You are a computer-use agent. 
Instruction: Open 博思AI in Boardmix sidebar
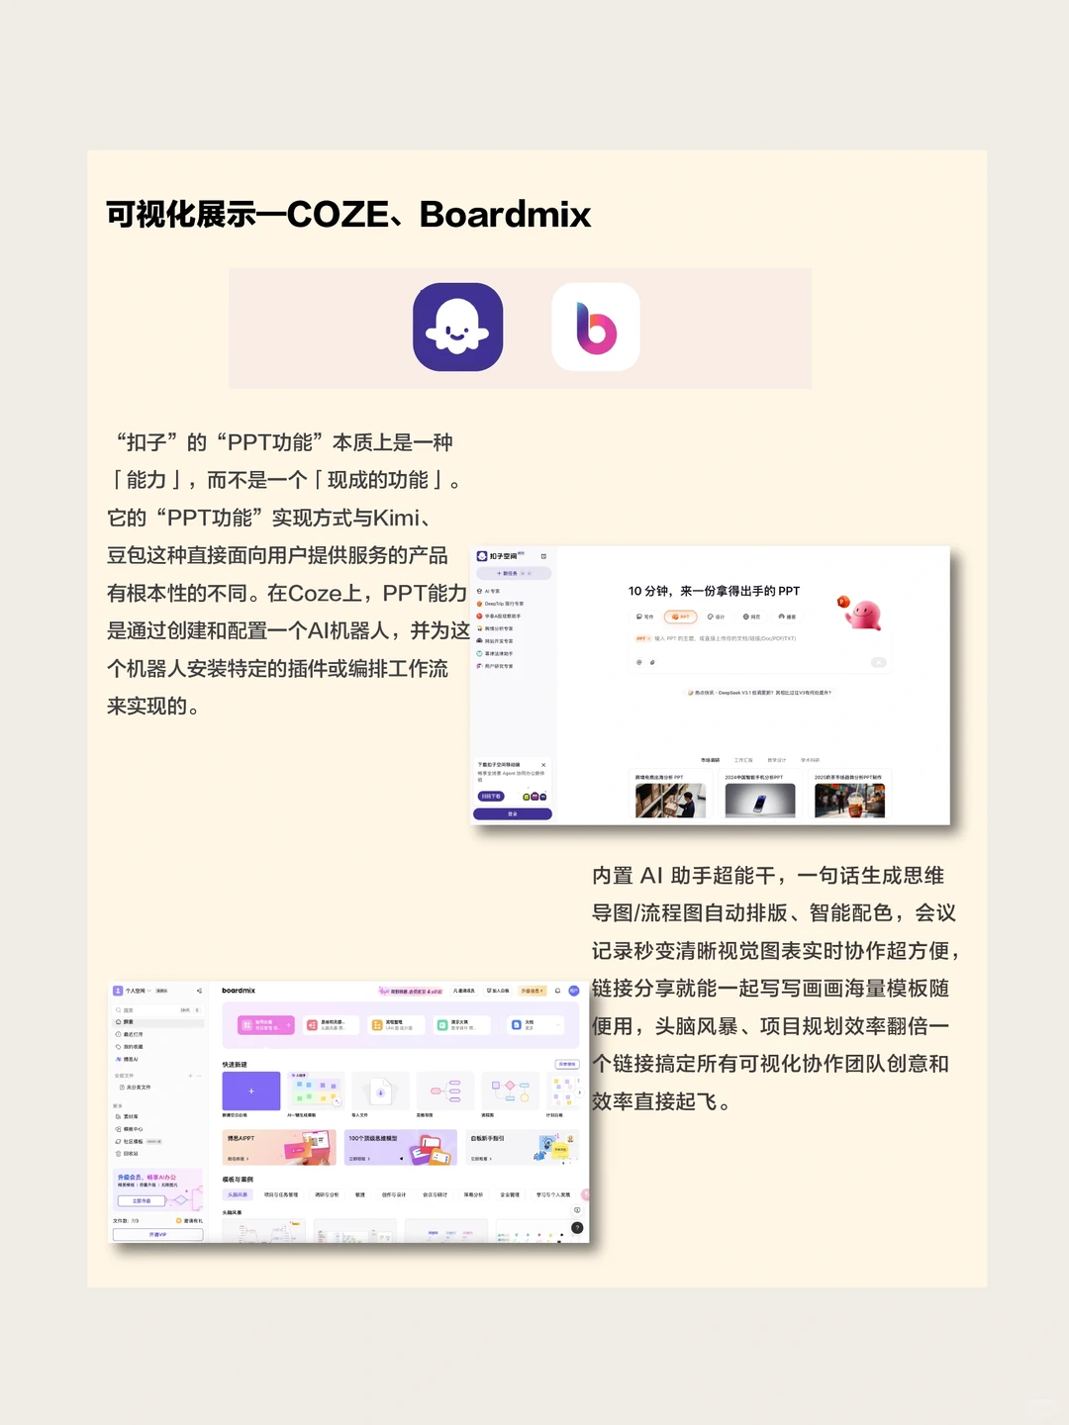(x=127, y=1059)
